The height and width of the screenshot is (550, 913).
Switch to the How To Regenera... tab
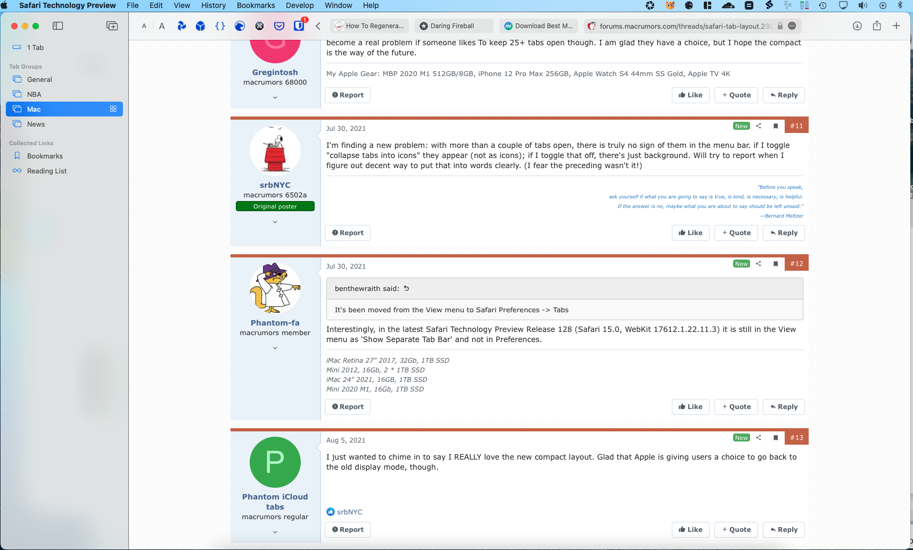370,26
